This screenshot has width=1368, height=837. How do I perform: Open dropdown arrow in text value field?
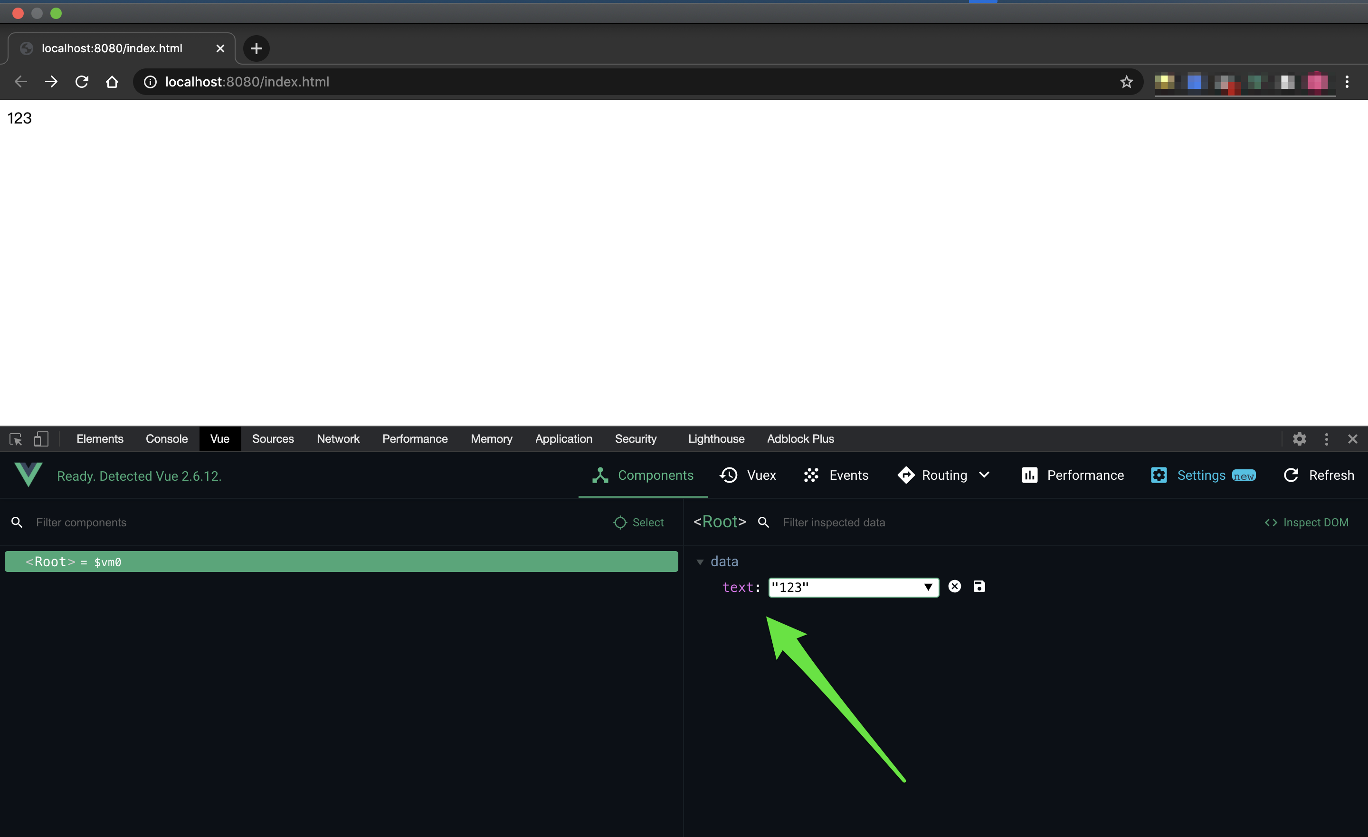928,587
